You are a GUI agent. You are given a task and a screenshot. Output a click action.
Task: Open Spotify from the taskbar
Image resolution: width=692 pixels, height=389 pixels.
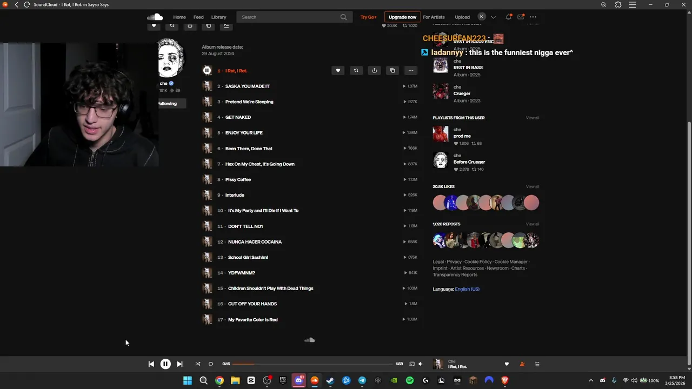click(x=410, y=380)
